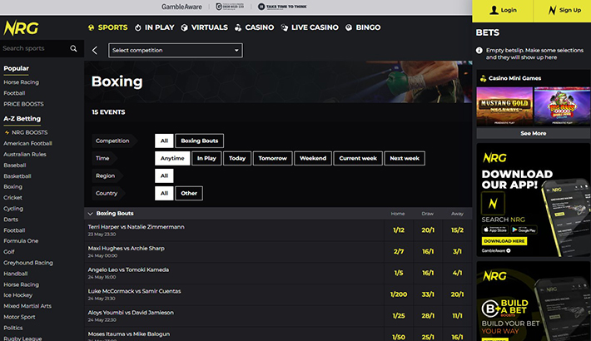Bet 33/1 draw McCormack vs Cuentas
591x341 pixels.
(428, 294)
